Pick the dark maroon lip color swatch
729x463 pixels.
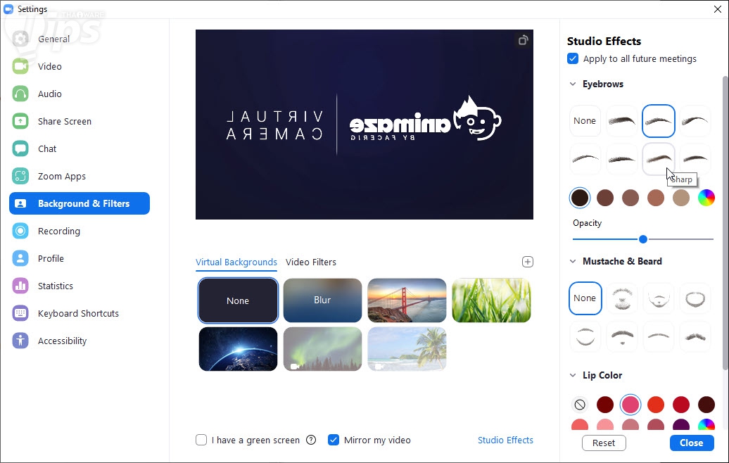(x=605, y=405)
